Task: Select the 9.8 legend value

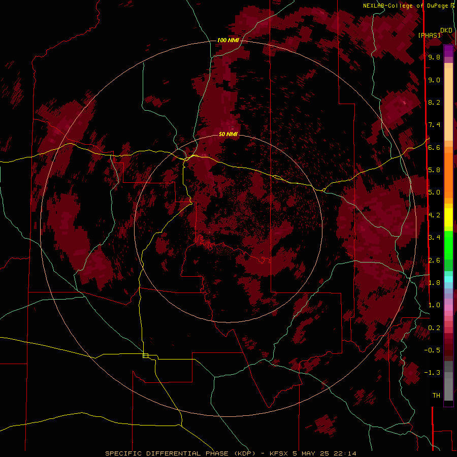Action: click(434, 57)
